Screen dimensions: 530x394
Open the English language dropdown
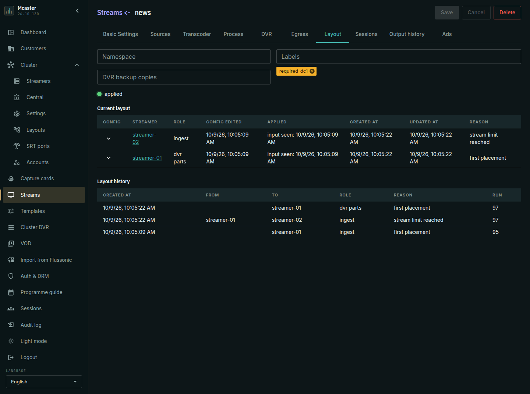click(x=44, y=382)
